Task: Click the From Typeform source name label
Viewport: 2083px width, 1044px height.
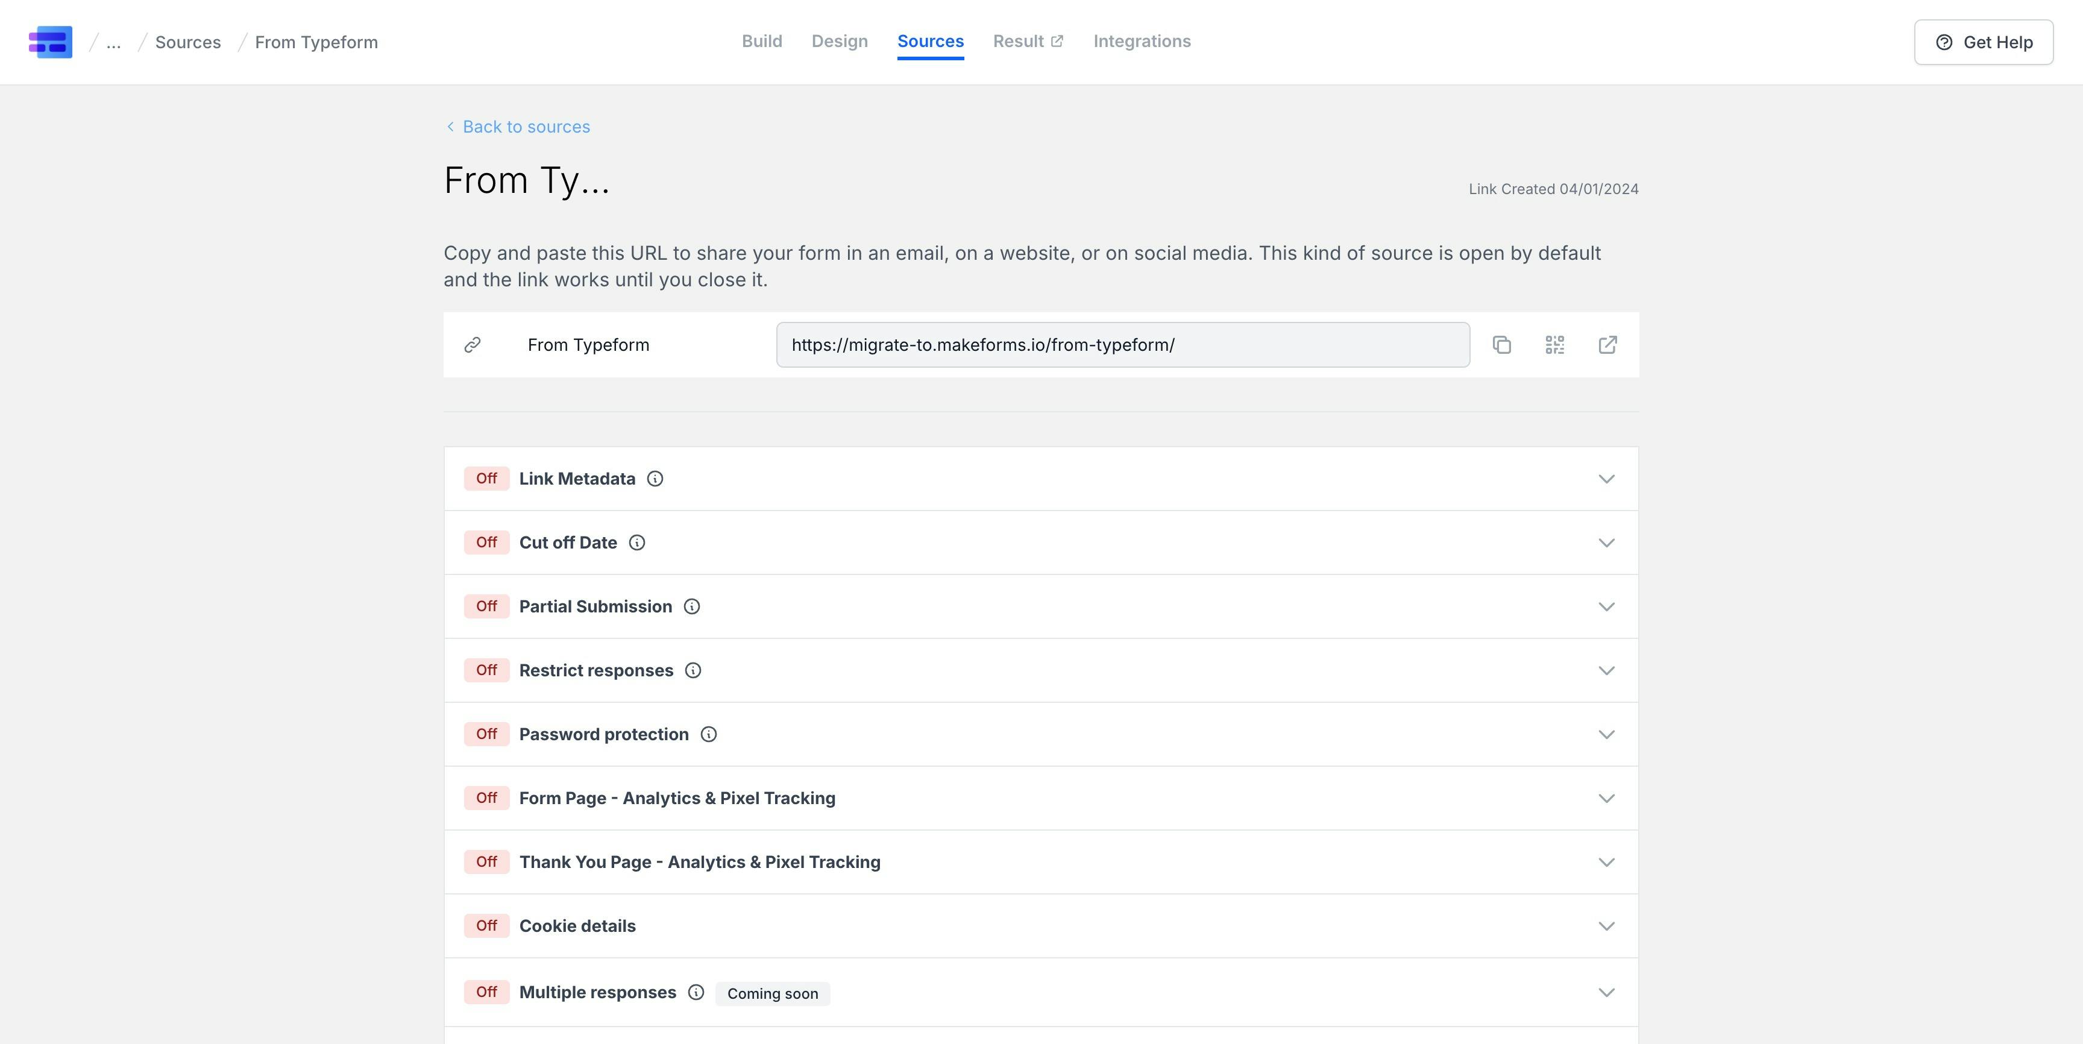Action: point(588,345)
